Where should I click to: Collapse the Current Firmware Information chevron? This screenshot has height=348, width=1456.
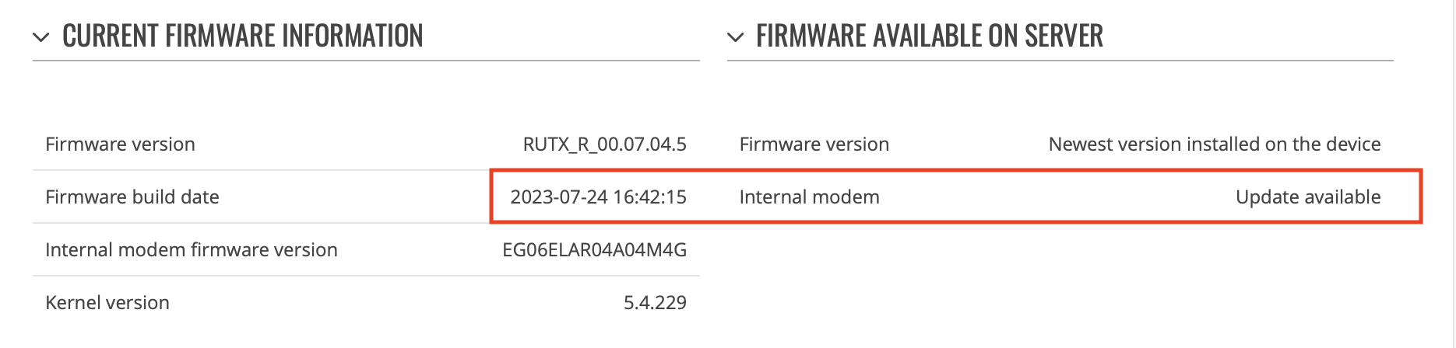(x=41, y=37)
